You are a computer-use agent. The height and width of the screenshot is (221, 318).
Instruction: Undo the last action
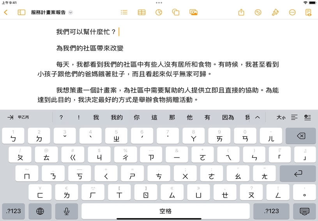tap(258, 12)
